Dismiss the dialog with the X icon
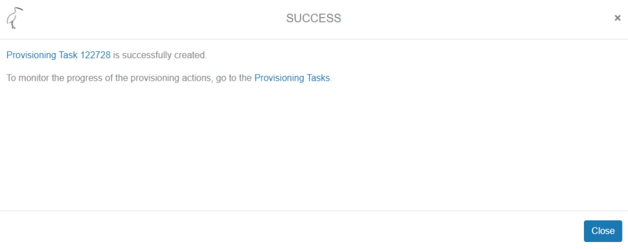The width and height of the screenshot is (628, 250). coord(618,18)
